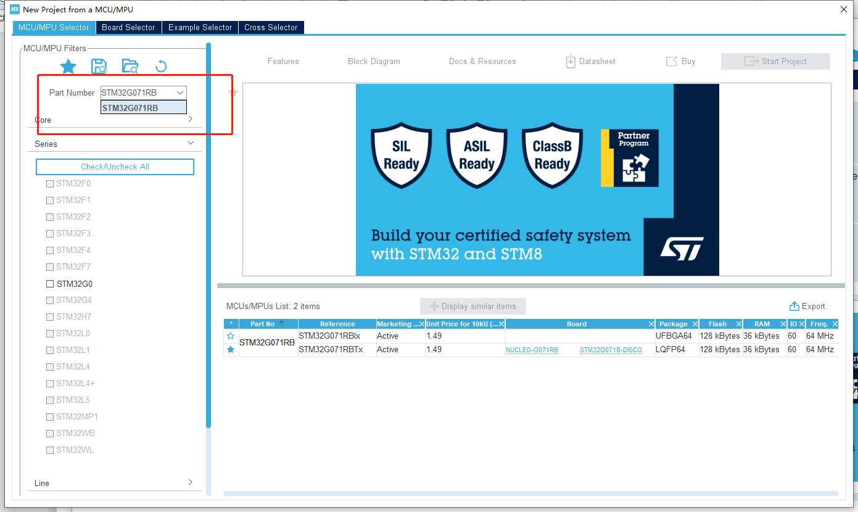Expand the Line filter section
The width and height of the screenshot is (858, 512).
tap(191, 483)
